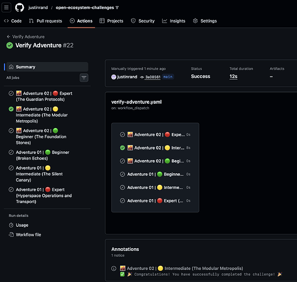
Task: Open the hamburger navigation menu
Action: click(x=6, y=7)
